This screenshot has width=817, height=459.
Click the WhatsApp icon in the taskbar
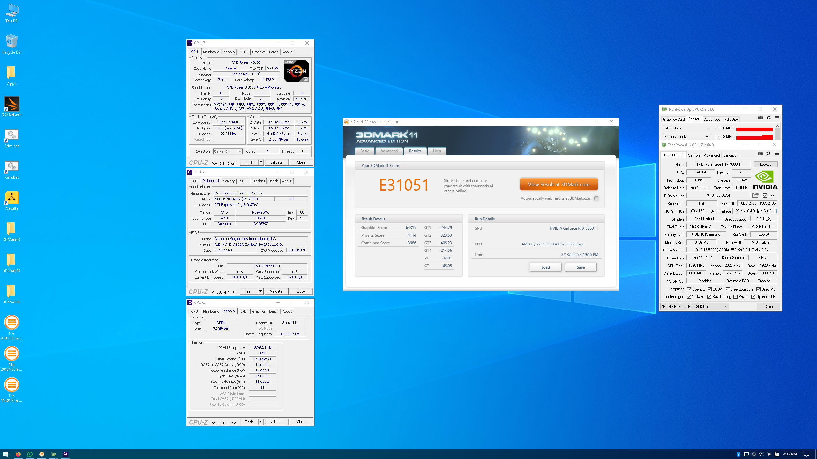point(30,454)
